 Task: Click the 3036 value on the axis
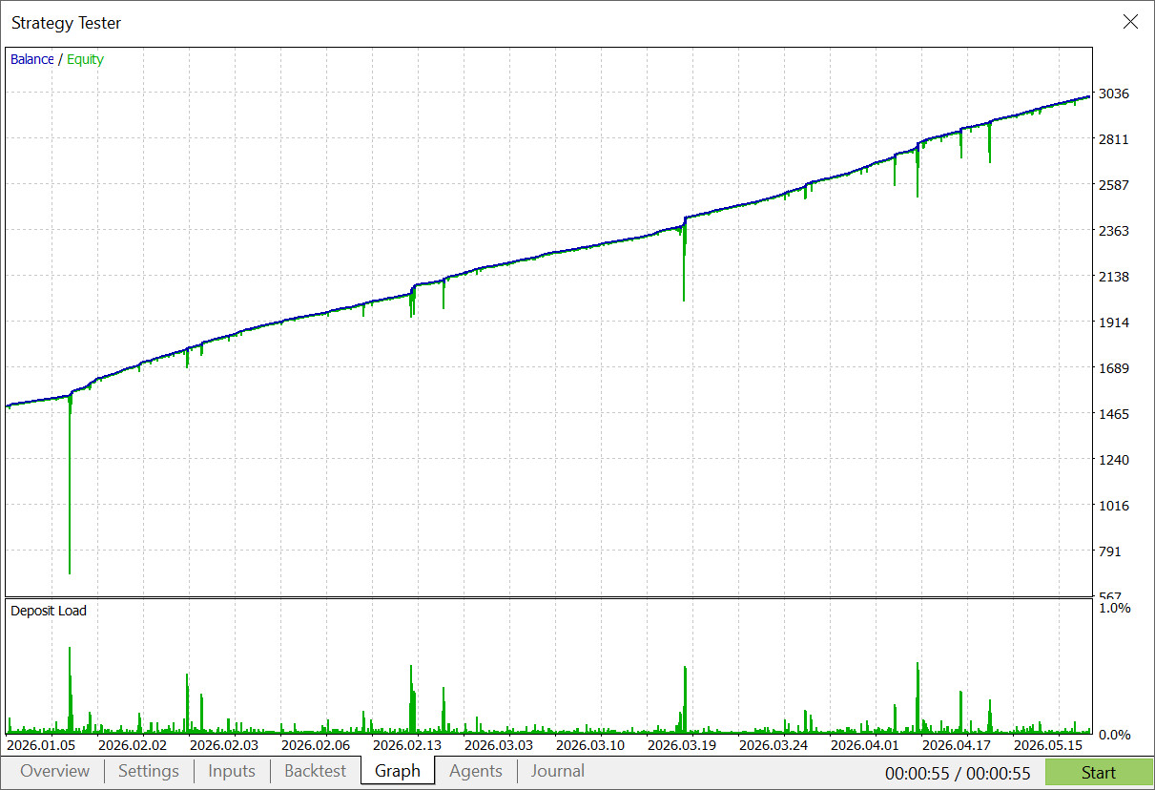pyautogui.click(x=1114, y=94)
